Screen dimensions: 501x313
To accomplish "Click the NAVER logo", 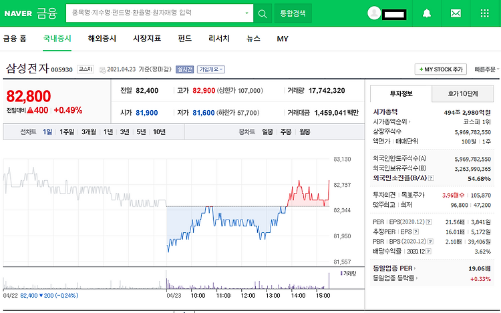I will click(x=18, y=13).
